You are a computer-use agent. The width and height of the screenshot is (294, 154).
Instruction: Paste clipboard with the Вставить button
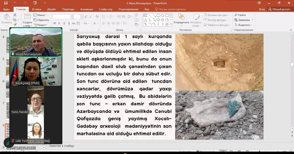(x=7, y=19)
